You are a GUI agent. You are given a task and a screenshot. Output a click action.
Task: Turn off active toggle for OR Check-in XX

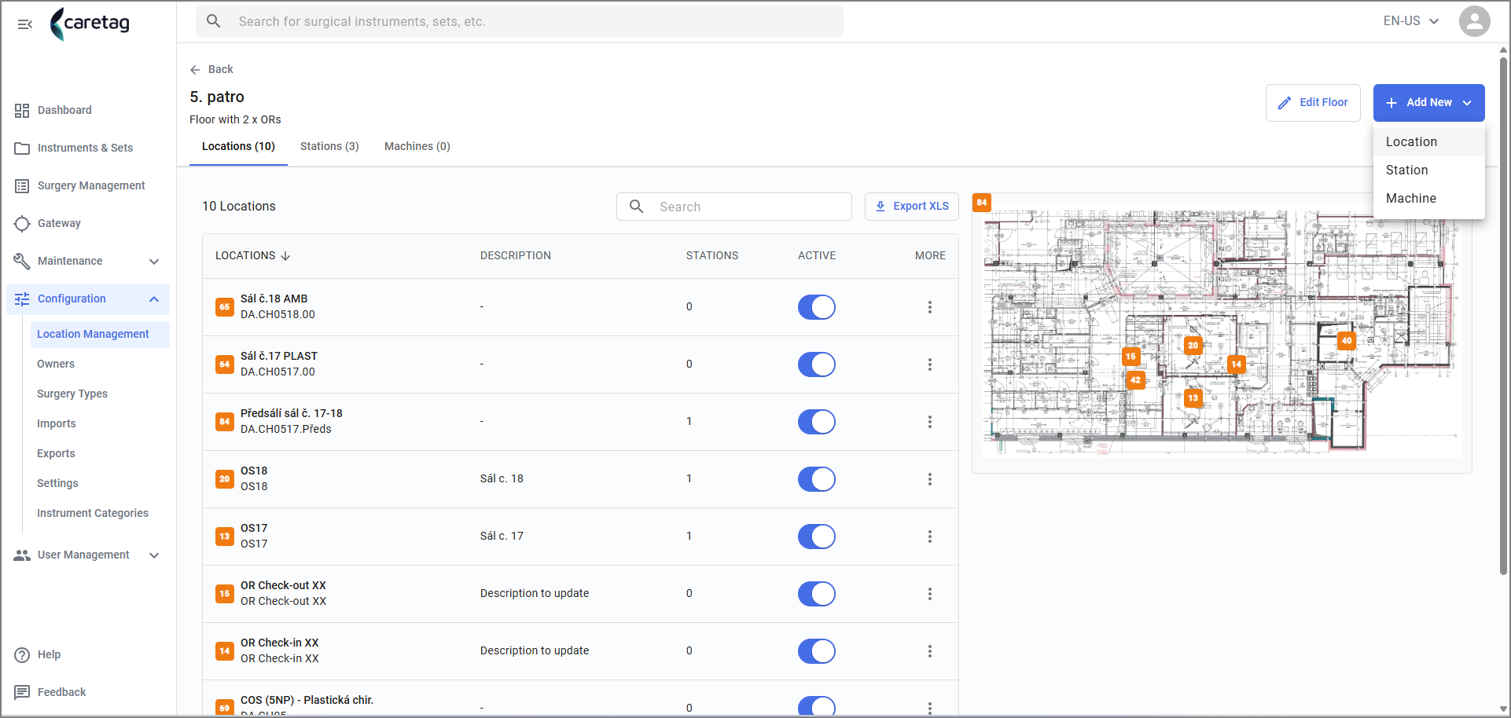816,651
